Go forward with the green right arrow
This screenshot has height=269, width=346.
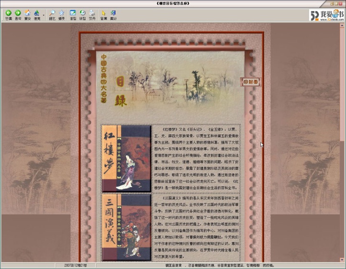[x=18, y=15]
